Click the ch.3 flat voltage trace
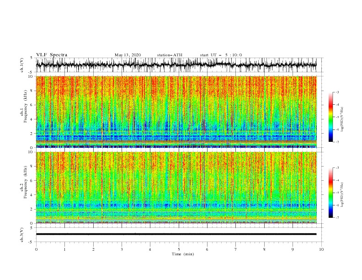Image resolution: width=362 pixels, height=280 pixels. click(176, 234)
